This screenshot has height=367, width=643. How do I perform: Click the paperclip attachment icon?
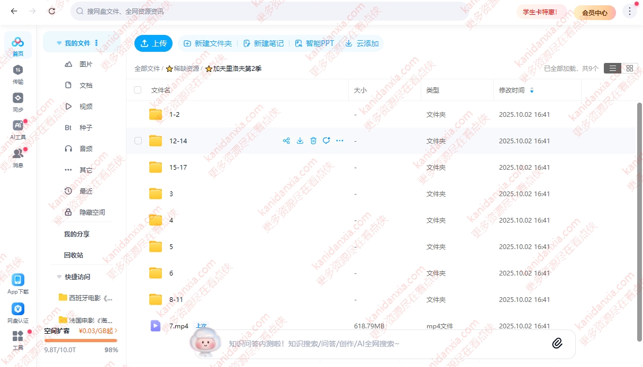pos(557,344)
